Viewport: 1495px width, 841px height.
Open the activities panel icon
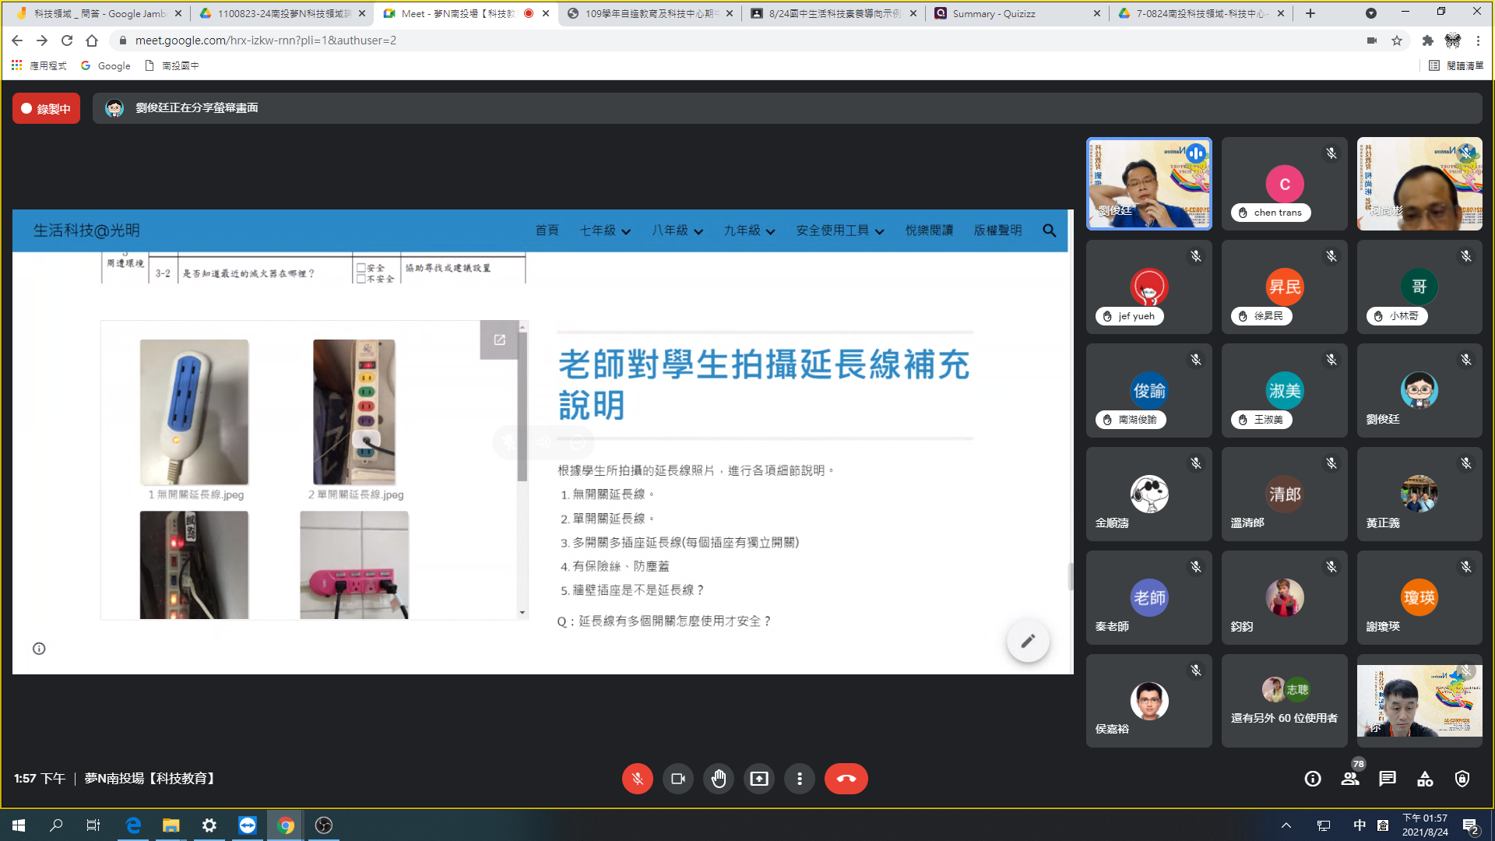coord(1424,779)
